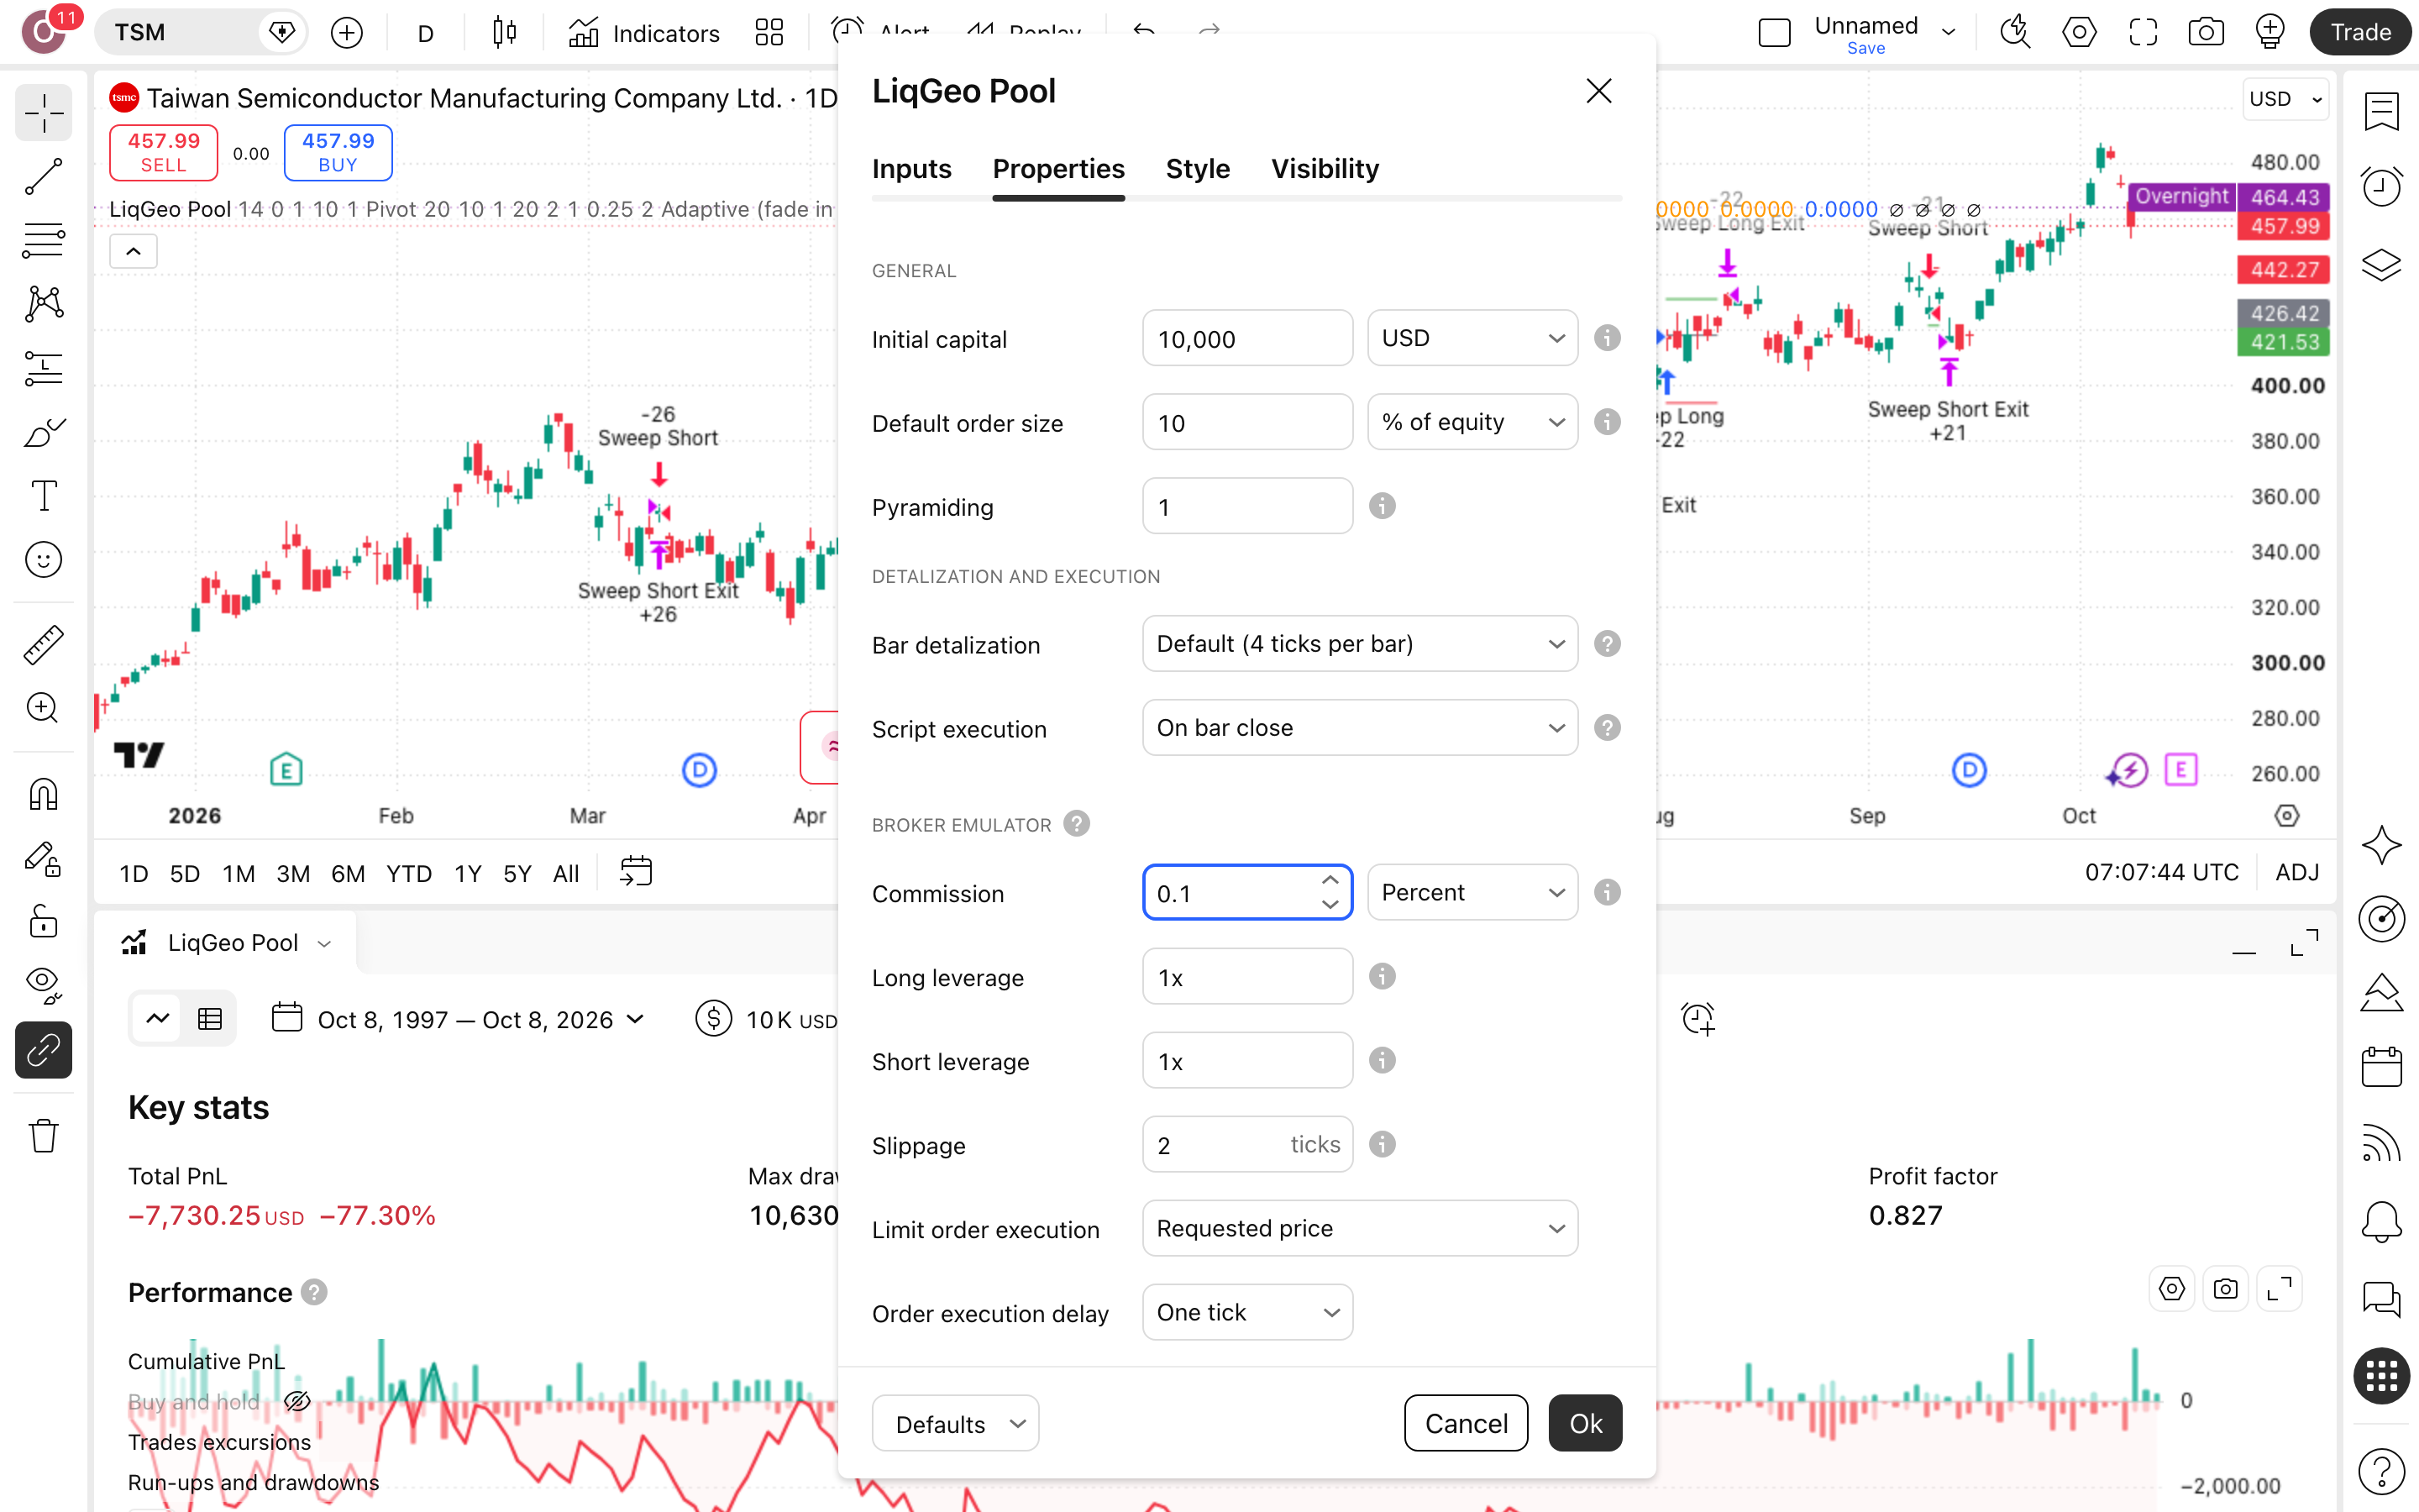The height and width of the screenshot is (1512, 2419).
Task: Expand the Limit order execution dropdown
Action: tap(1361, 1228)
